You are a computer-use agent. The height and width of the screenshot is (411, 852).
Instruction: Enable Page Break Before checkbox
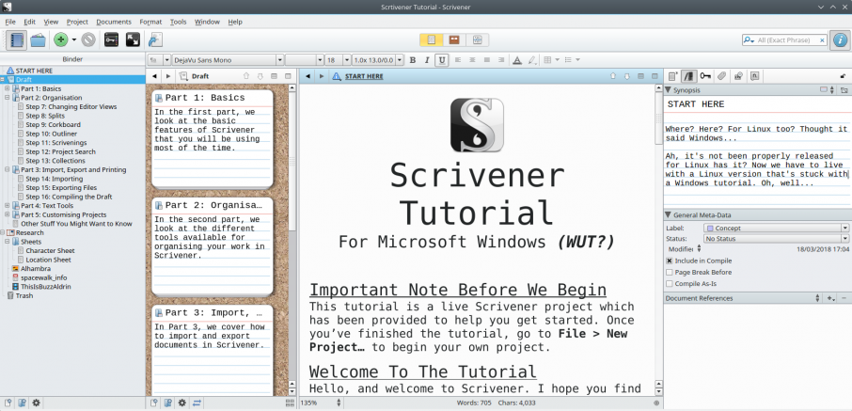[x=670, y=273]
